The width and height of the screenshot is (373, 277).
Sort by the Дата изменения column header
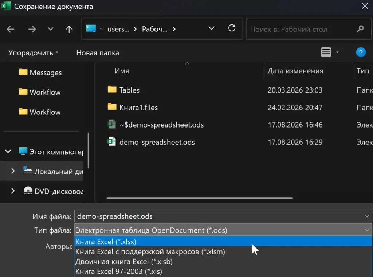(x=295, y=71)
